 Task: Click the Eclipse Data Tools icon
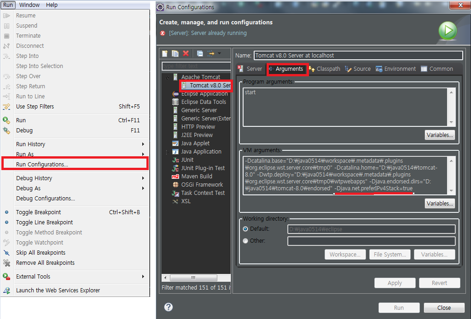pyautogui.click(x=175, y=102)
